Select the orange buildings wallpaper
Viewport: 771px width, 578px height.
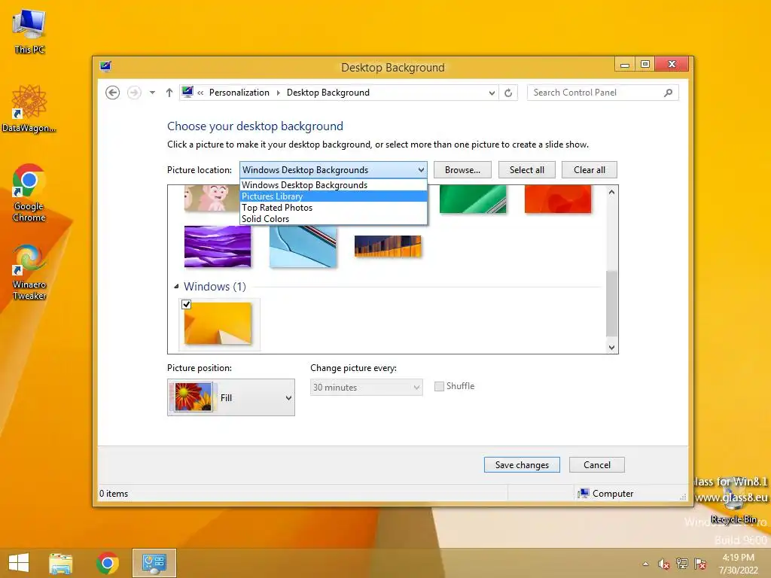[388, 246]
